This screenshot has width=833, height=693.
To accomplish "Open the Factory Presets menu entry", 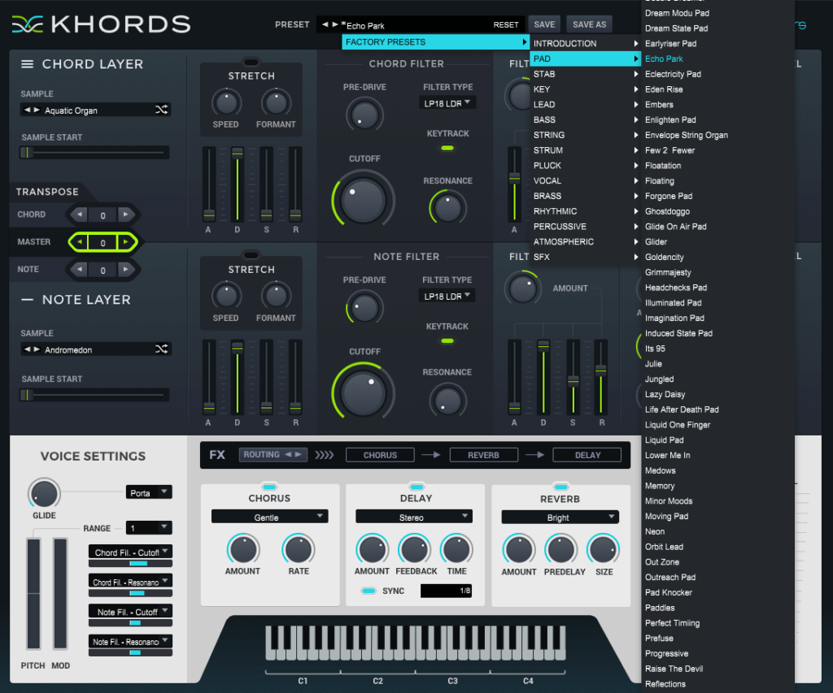I will tap(436, 42).
